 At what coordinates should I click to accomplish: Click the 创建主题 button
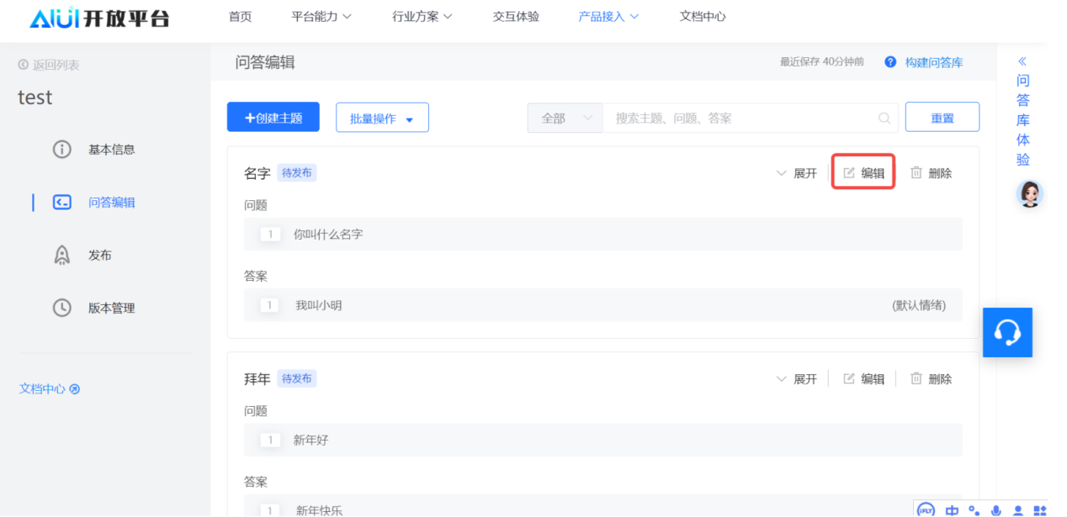(273, 118)
